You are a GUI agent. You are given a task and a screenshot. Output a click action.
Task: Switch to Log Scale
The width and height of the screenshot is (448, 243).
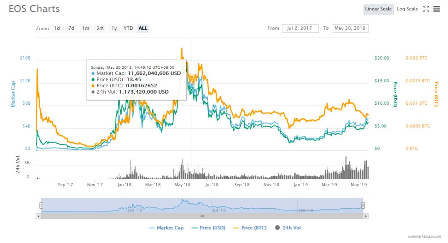point(407,9)
